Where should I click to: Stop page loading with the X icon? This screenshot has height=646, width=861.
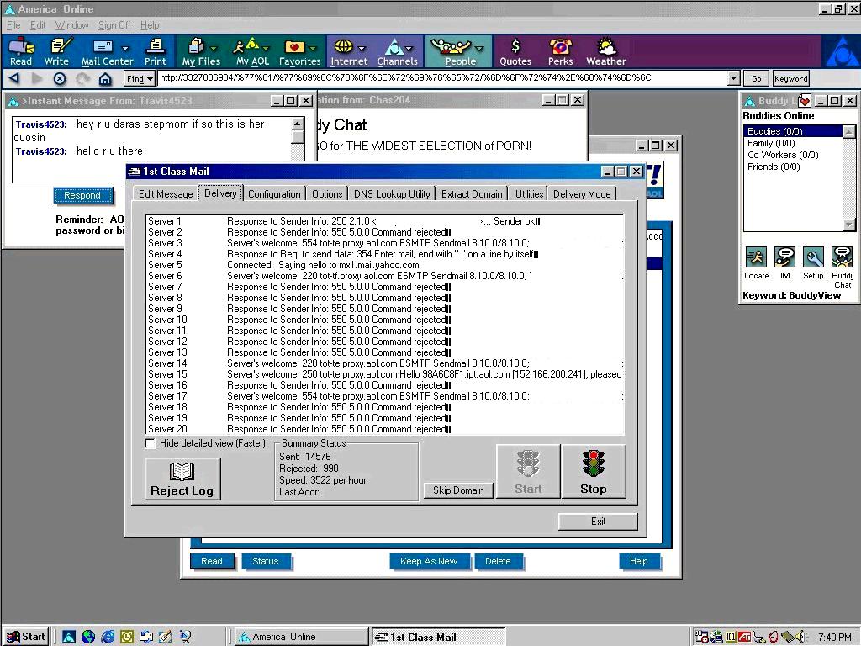pyautogui.click(x=60, y=78)
